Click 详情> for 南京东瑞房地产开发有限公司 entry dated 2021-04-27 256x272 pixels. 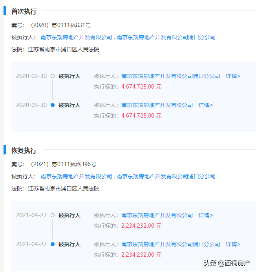click(206, 215)
